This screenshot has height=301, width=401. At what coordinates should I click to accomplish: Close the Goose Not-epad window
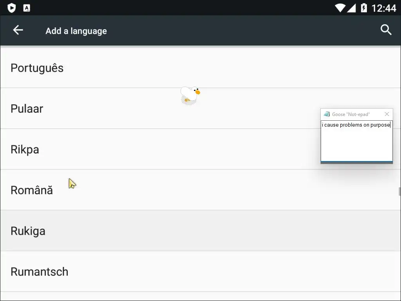click(x=387, y=114)
